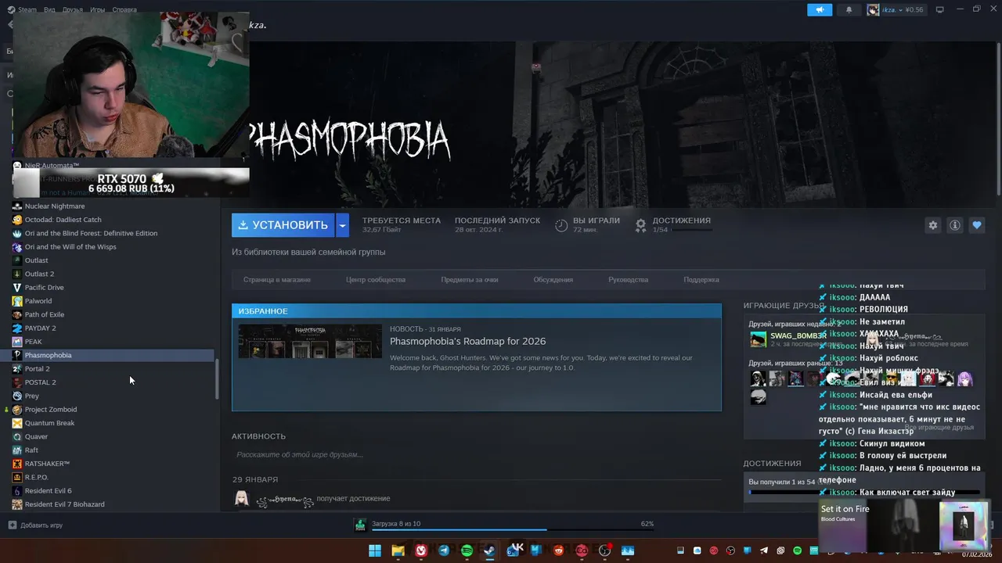Viewport: 1002px width, 563px height.
Task: Select Raft in library list
Action: point(31,450)
